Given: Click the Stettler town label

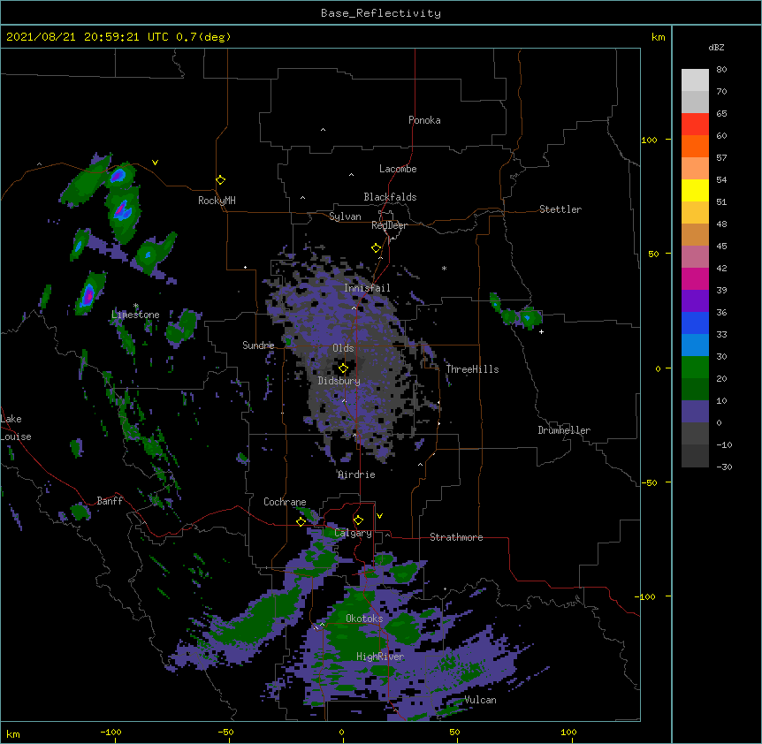Looking at the screenshot, I should (560, 209).
